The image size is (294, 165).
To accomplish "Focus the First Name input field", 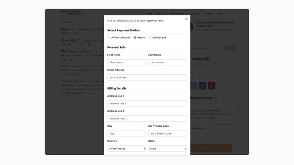I will (126, 63).
